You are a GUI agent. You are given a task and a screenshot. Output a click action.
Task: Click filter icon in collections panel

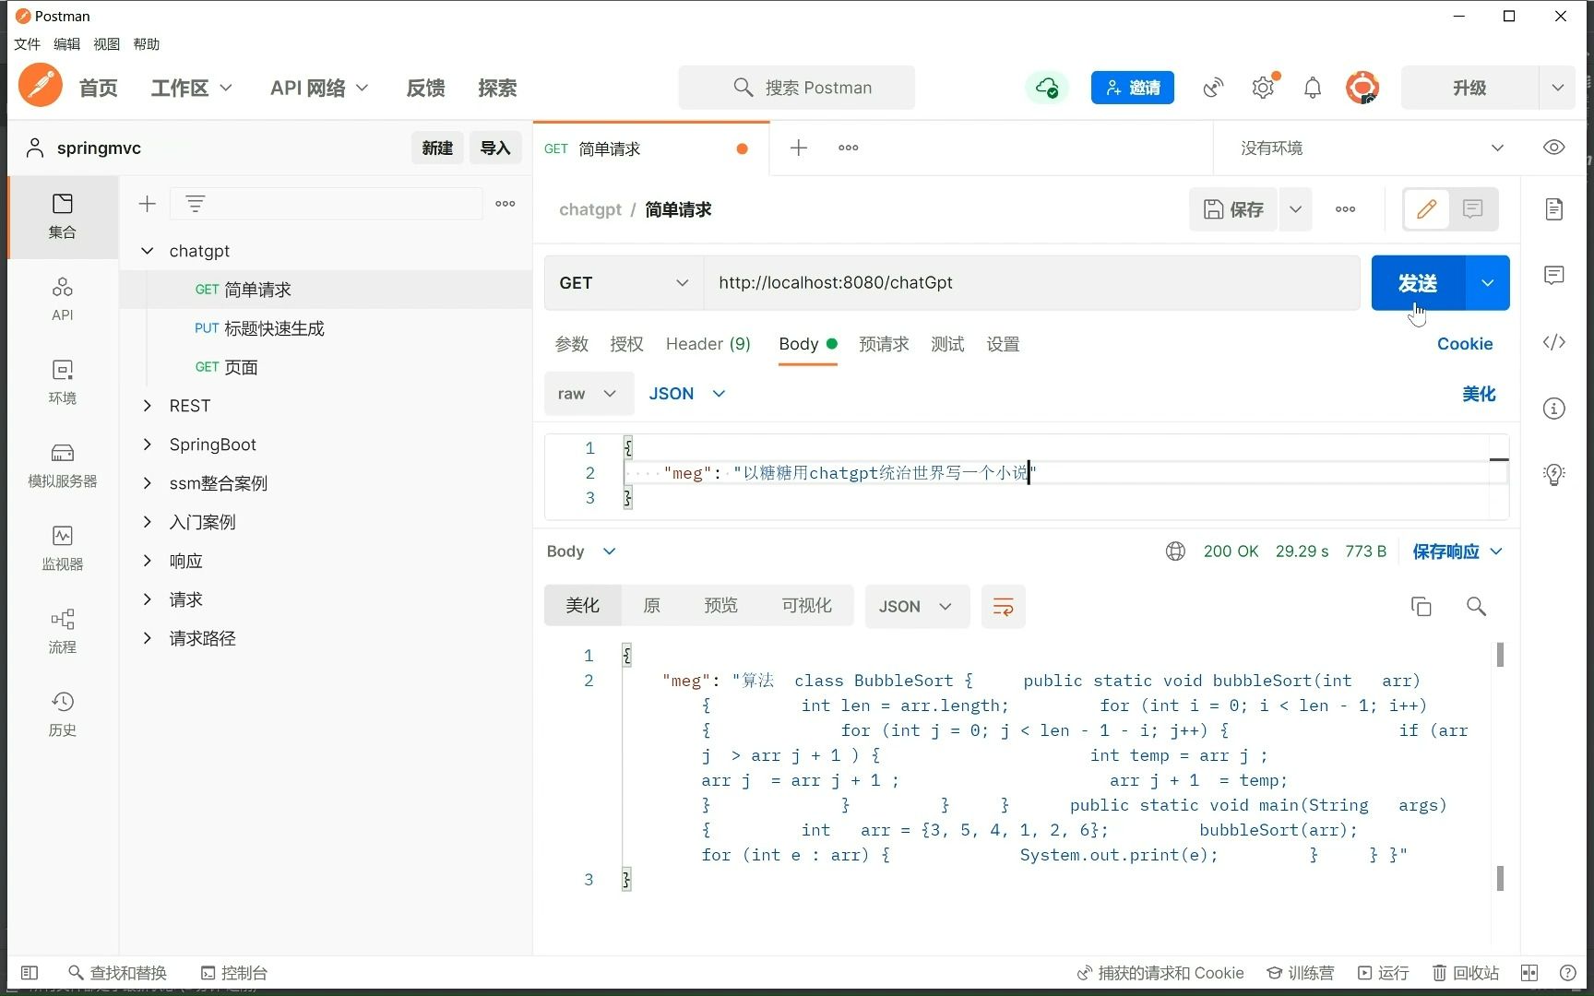[x=195, y=204]
